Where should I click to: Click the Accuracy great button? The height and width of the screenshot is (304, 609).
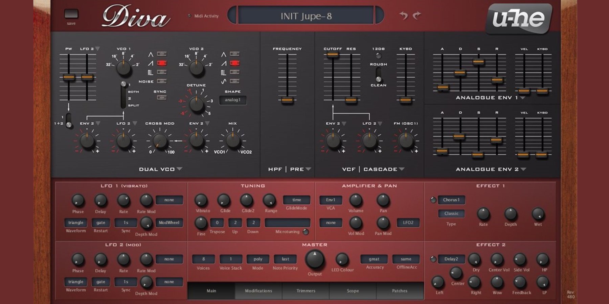374,259
